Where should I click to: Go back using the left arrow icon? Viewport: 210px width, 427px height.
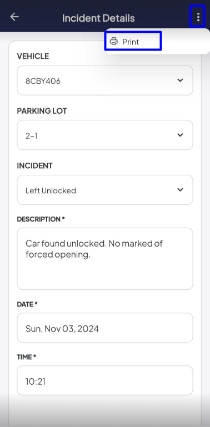click(x=14, y=17)
